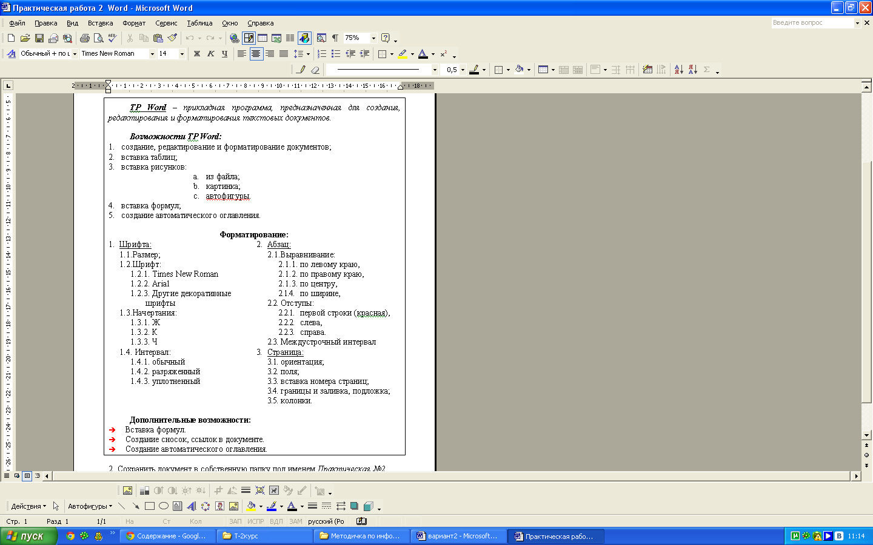Run spelling check (ABC checkmark icon)
The height and width of the screenshot is (545, 873).
(112, 38)
